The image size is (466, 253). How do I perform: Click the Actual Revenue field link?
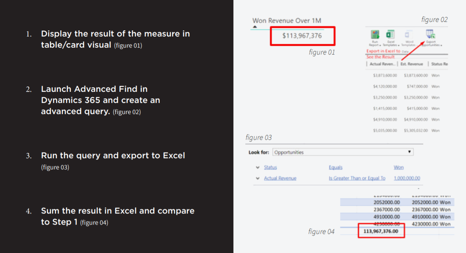coord(280,178)
